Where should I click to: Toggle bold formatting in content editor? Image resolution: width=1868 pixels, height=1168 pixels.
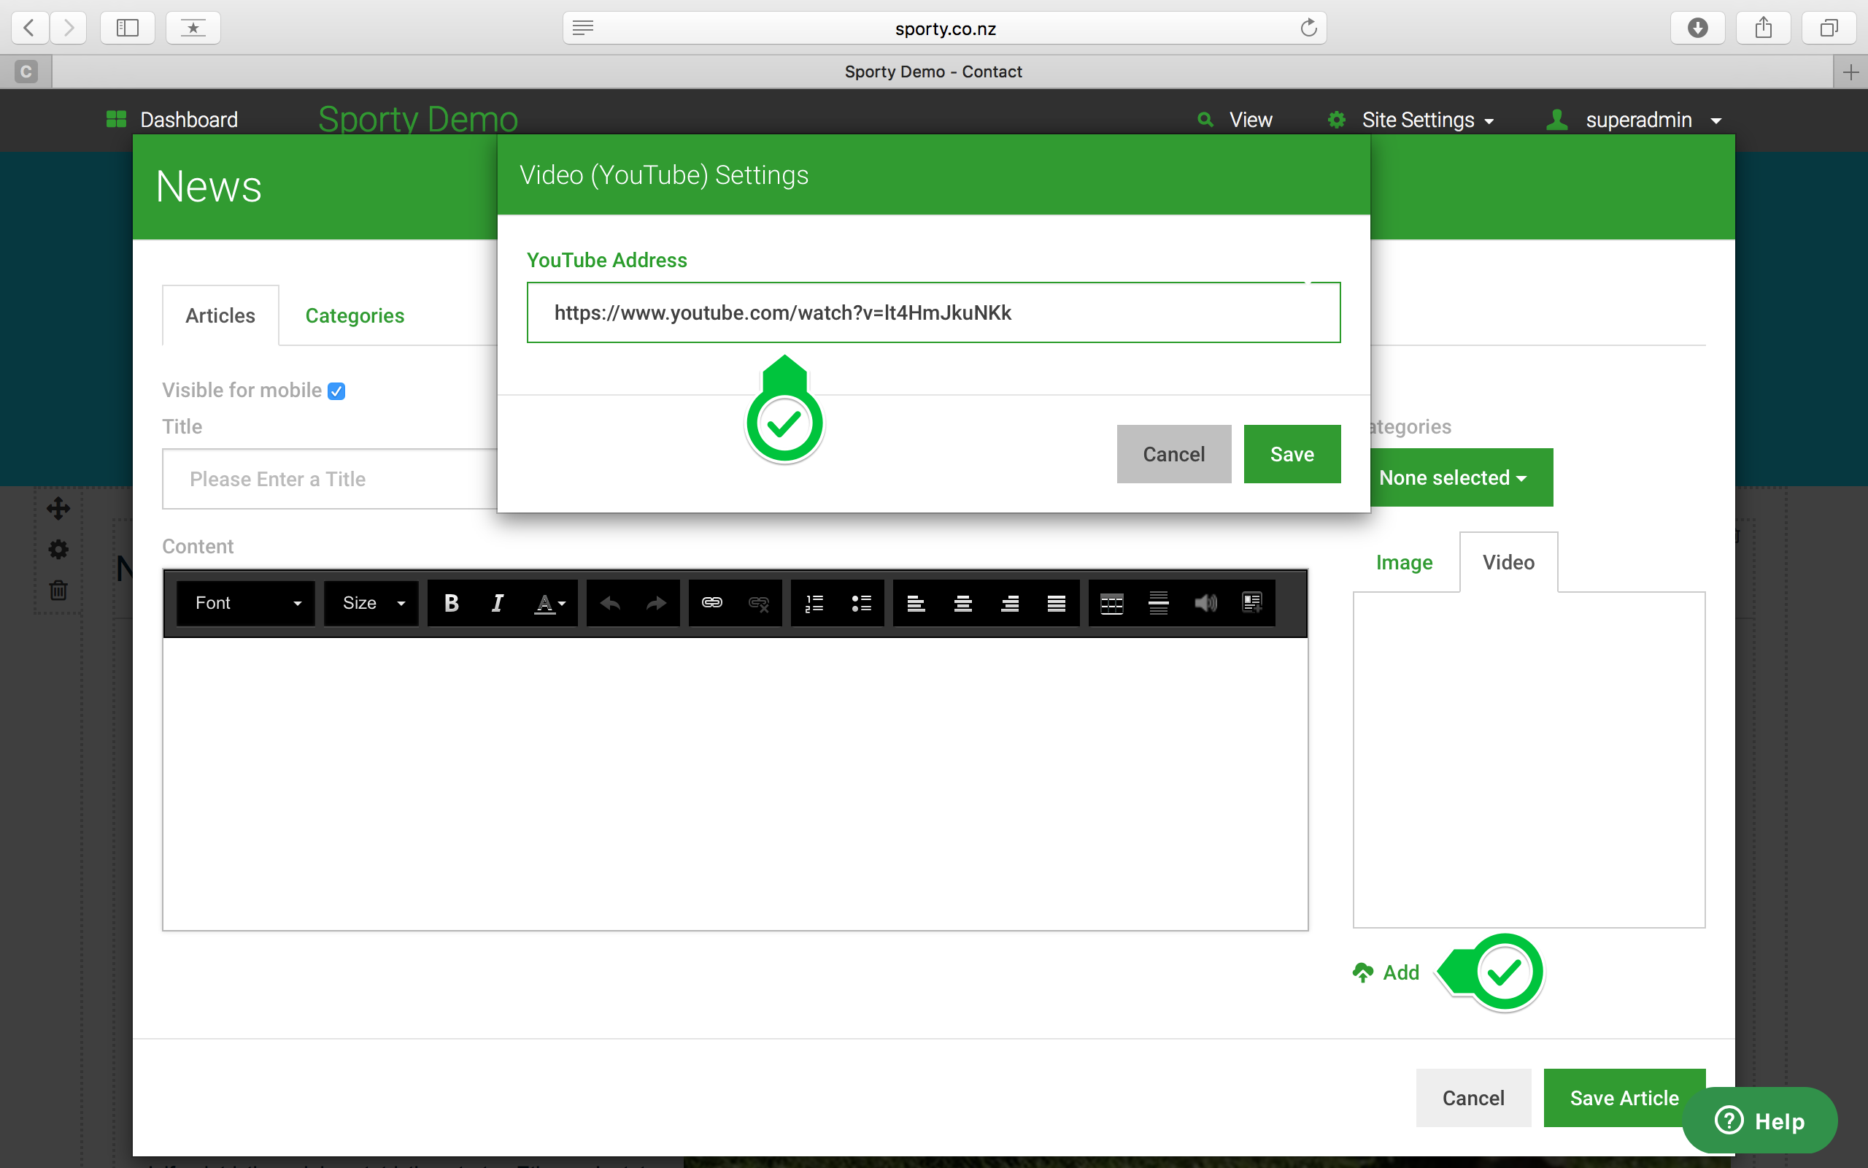(452, 603)
